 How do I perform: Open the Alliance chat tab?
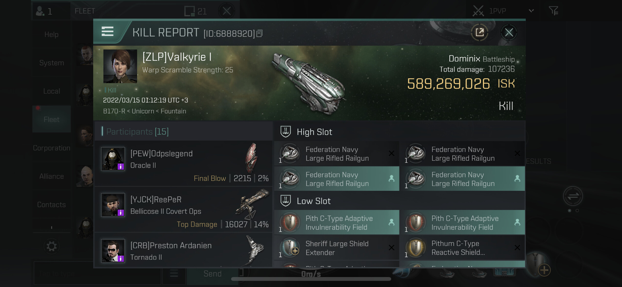pyautogui.click(x=52, y=176)
